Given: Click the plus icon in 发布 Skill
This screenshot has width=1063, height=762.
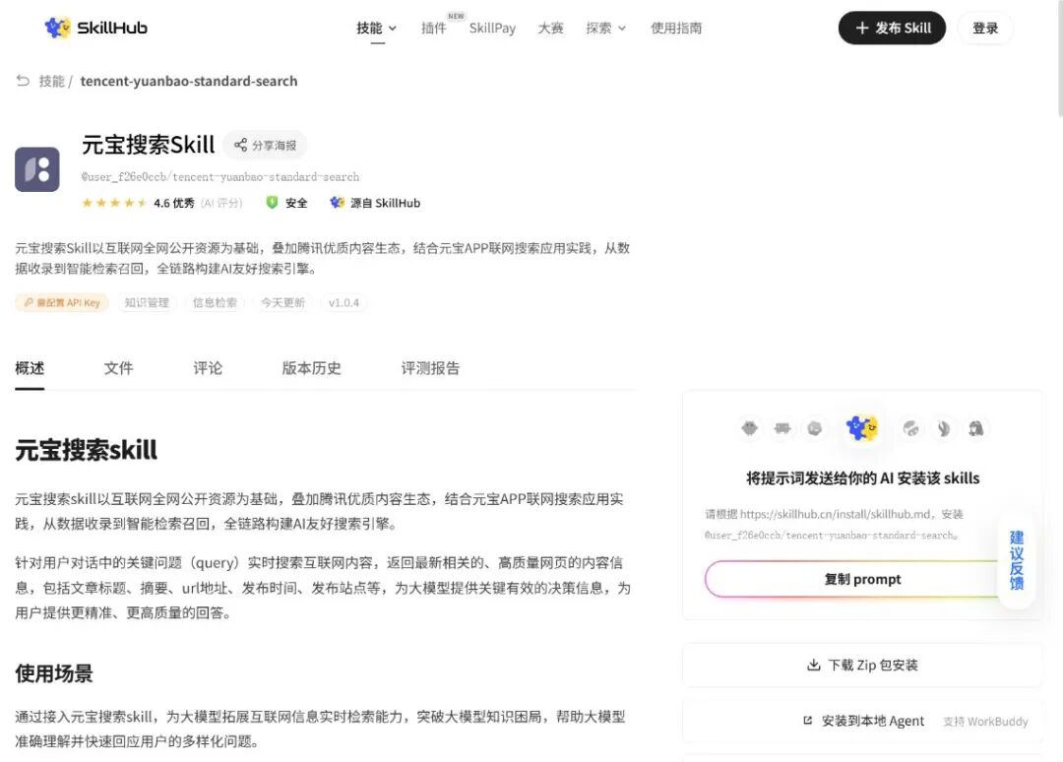Looking at the screenshot, I should [x=861, y=28].
